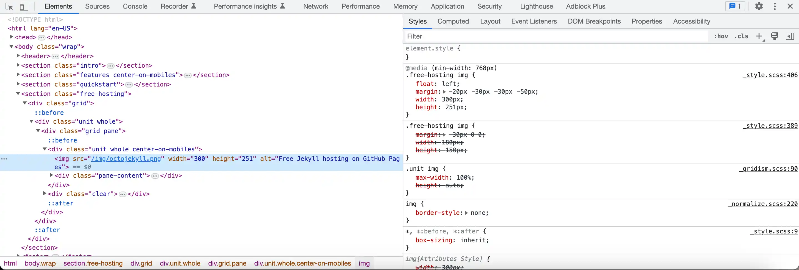Screen dimensions: 799x270
Task: Select div.grid.pane in the breadcrumb bar
Action: [227, 264]
